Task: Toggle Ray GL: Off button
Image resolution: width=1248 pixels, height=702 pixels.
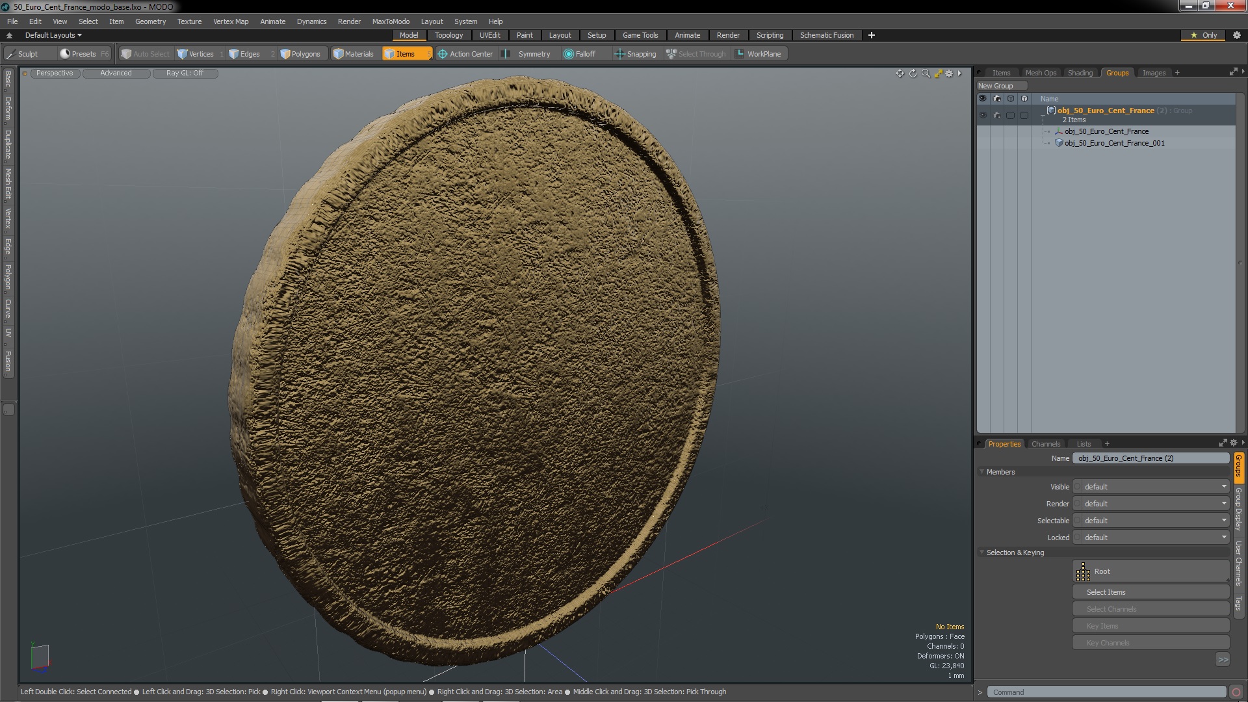Action: tap(185, 73)
